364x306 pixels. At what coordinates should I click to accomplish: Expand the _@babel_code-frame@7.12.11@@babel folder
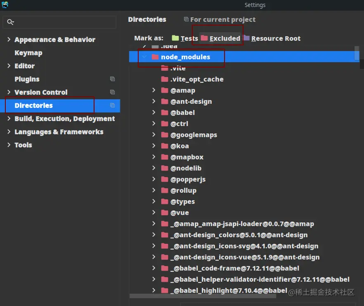pyautogui.click(x=154, y=268)
